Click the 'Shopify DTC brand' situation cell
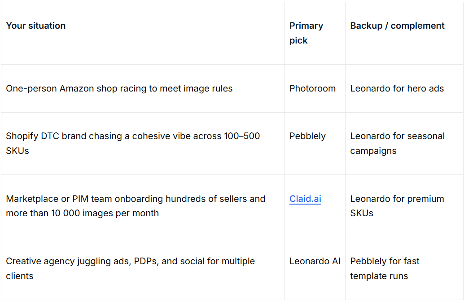 click(x=133, y=143)
